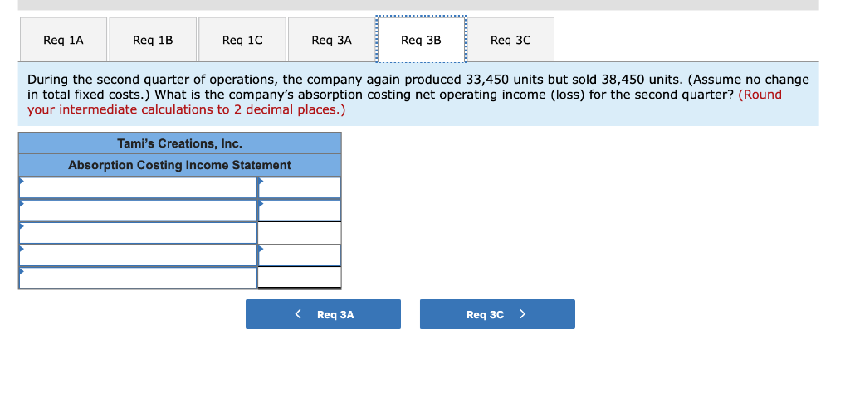This screenshot has height=412, width=850.
Task: Click the next Req 3C navigation button
Action: click(x=497, y=314)
